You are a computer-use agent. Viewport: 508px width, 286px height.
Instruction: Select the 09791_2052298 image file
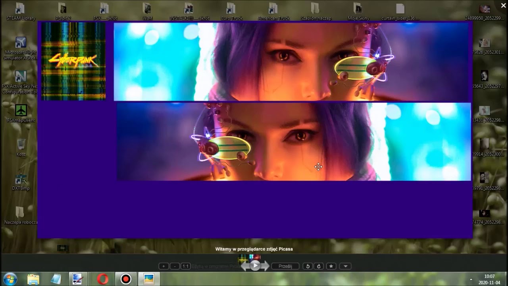point(489,182)
